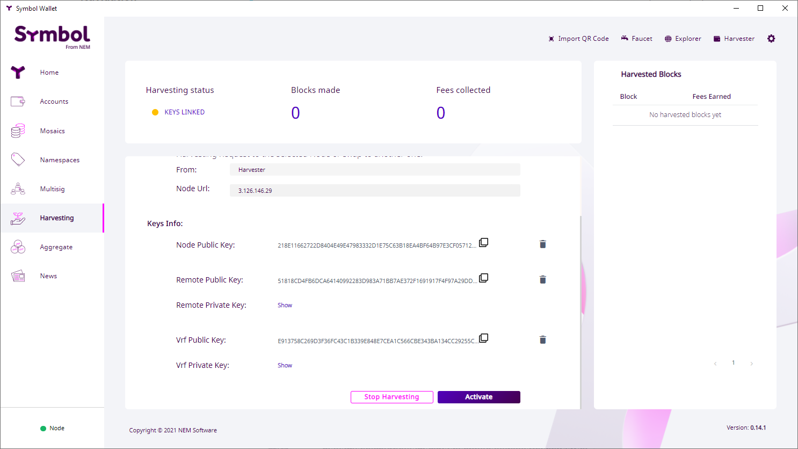Copy the Remote Public Key
This screenshot has height=449, width=798.
tap(483, 278)
